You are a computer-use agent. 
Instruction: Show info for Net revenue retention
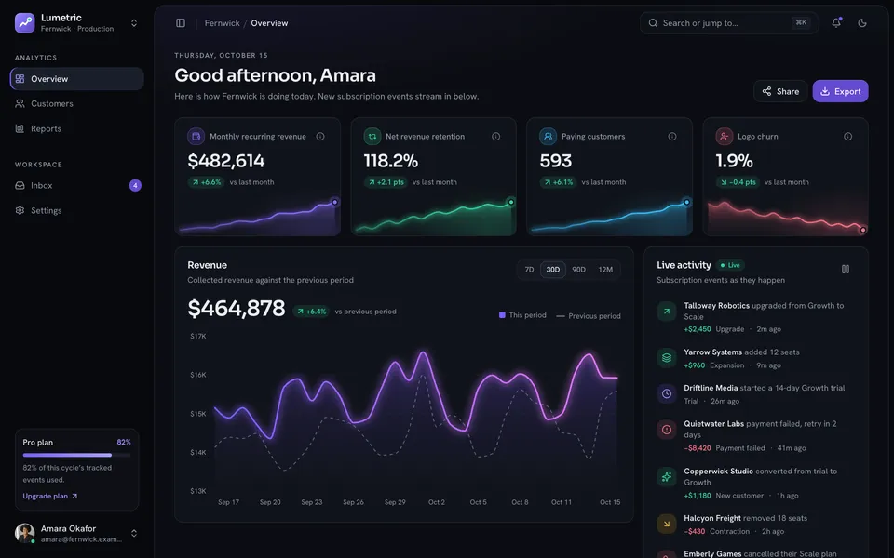496,136
